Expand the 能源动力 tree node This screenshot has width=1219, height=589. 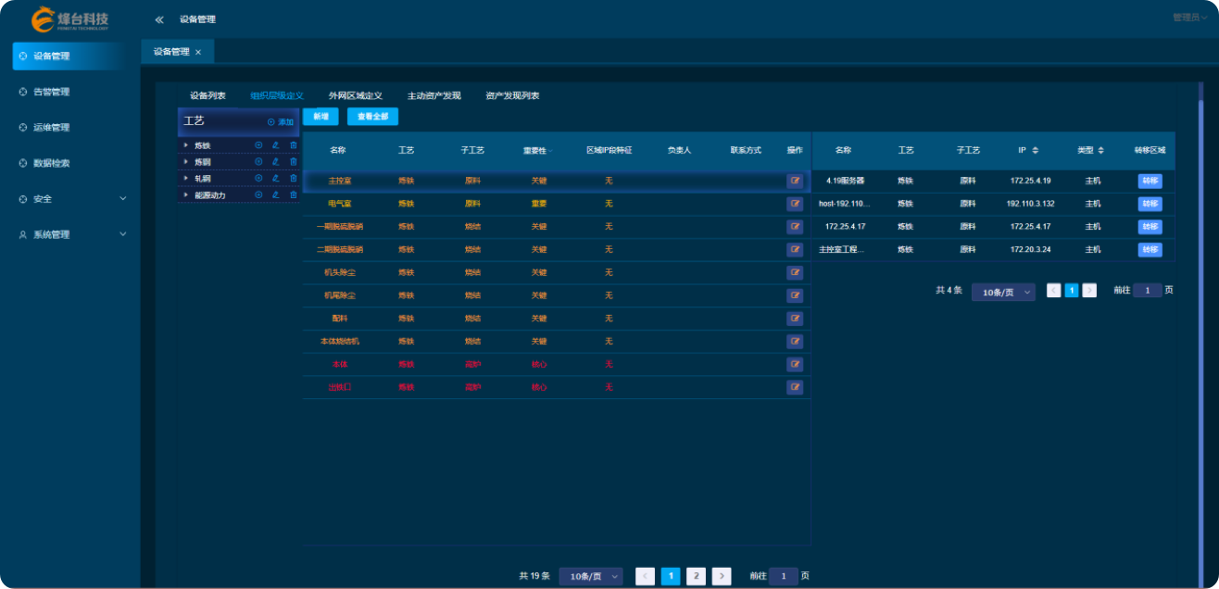pos(186,195)
